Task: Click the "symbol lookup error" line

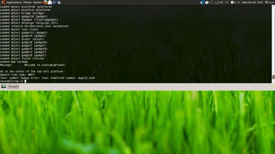Action: tap(47, 78)
